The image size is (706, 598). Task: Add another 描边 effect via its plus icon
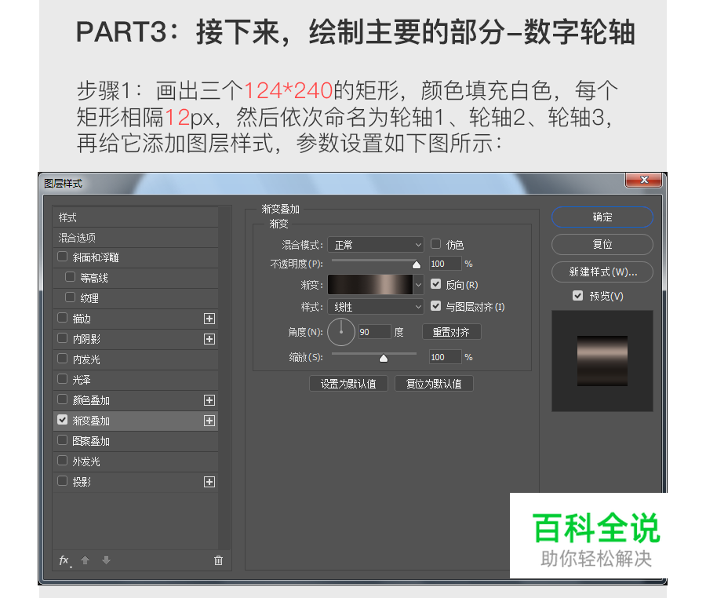tap(209, 318)
